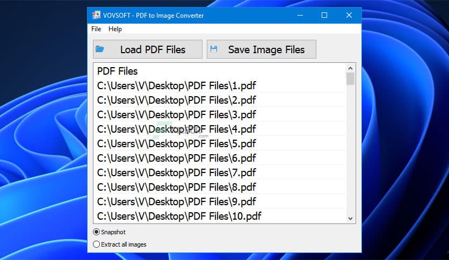Click the list scrollbar up arrow
This screenshot has width=449, height=260.
point(350,68)
